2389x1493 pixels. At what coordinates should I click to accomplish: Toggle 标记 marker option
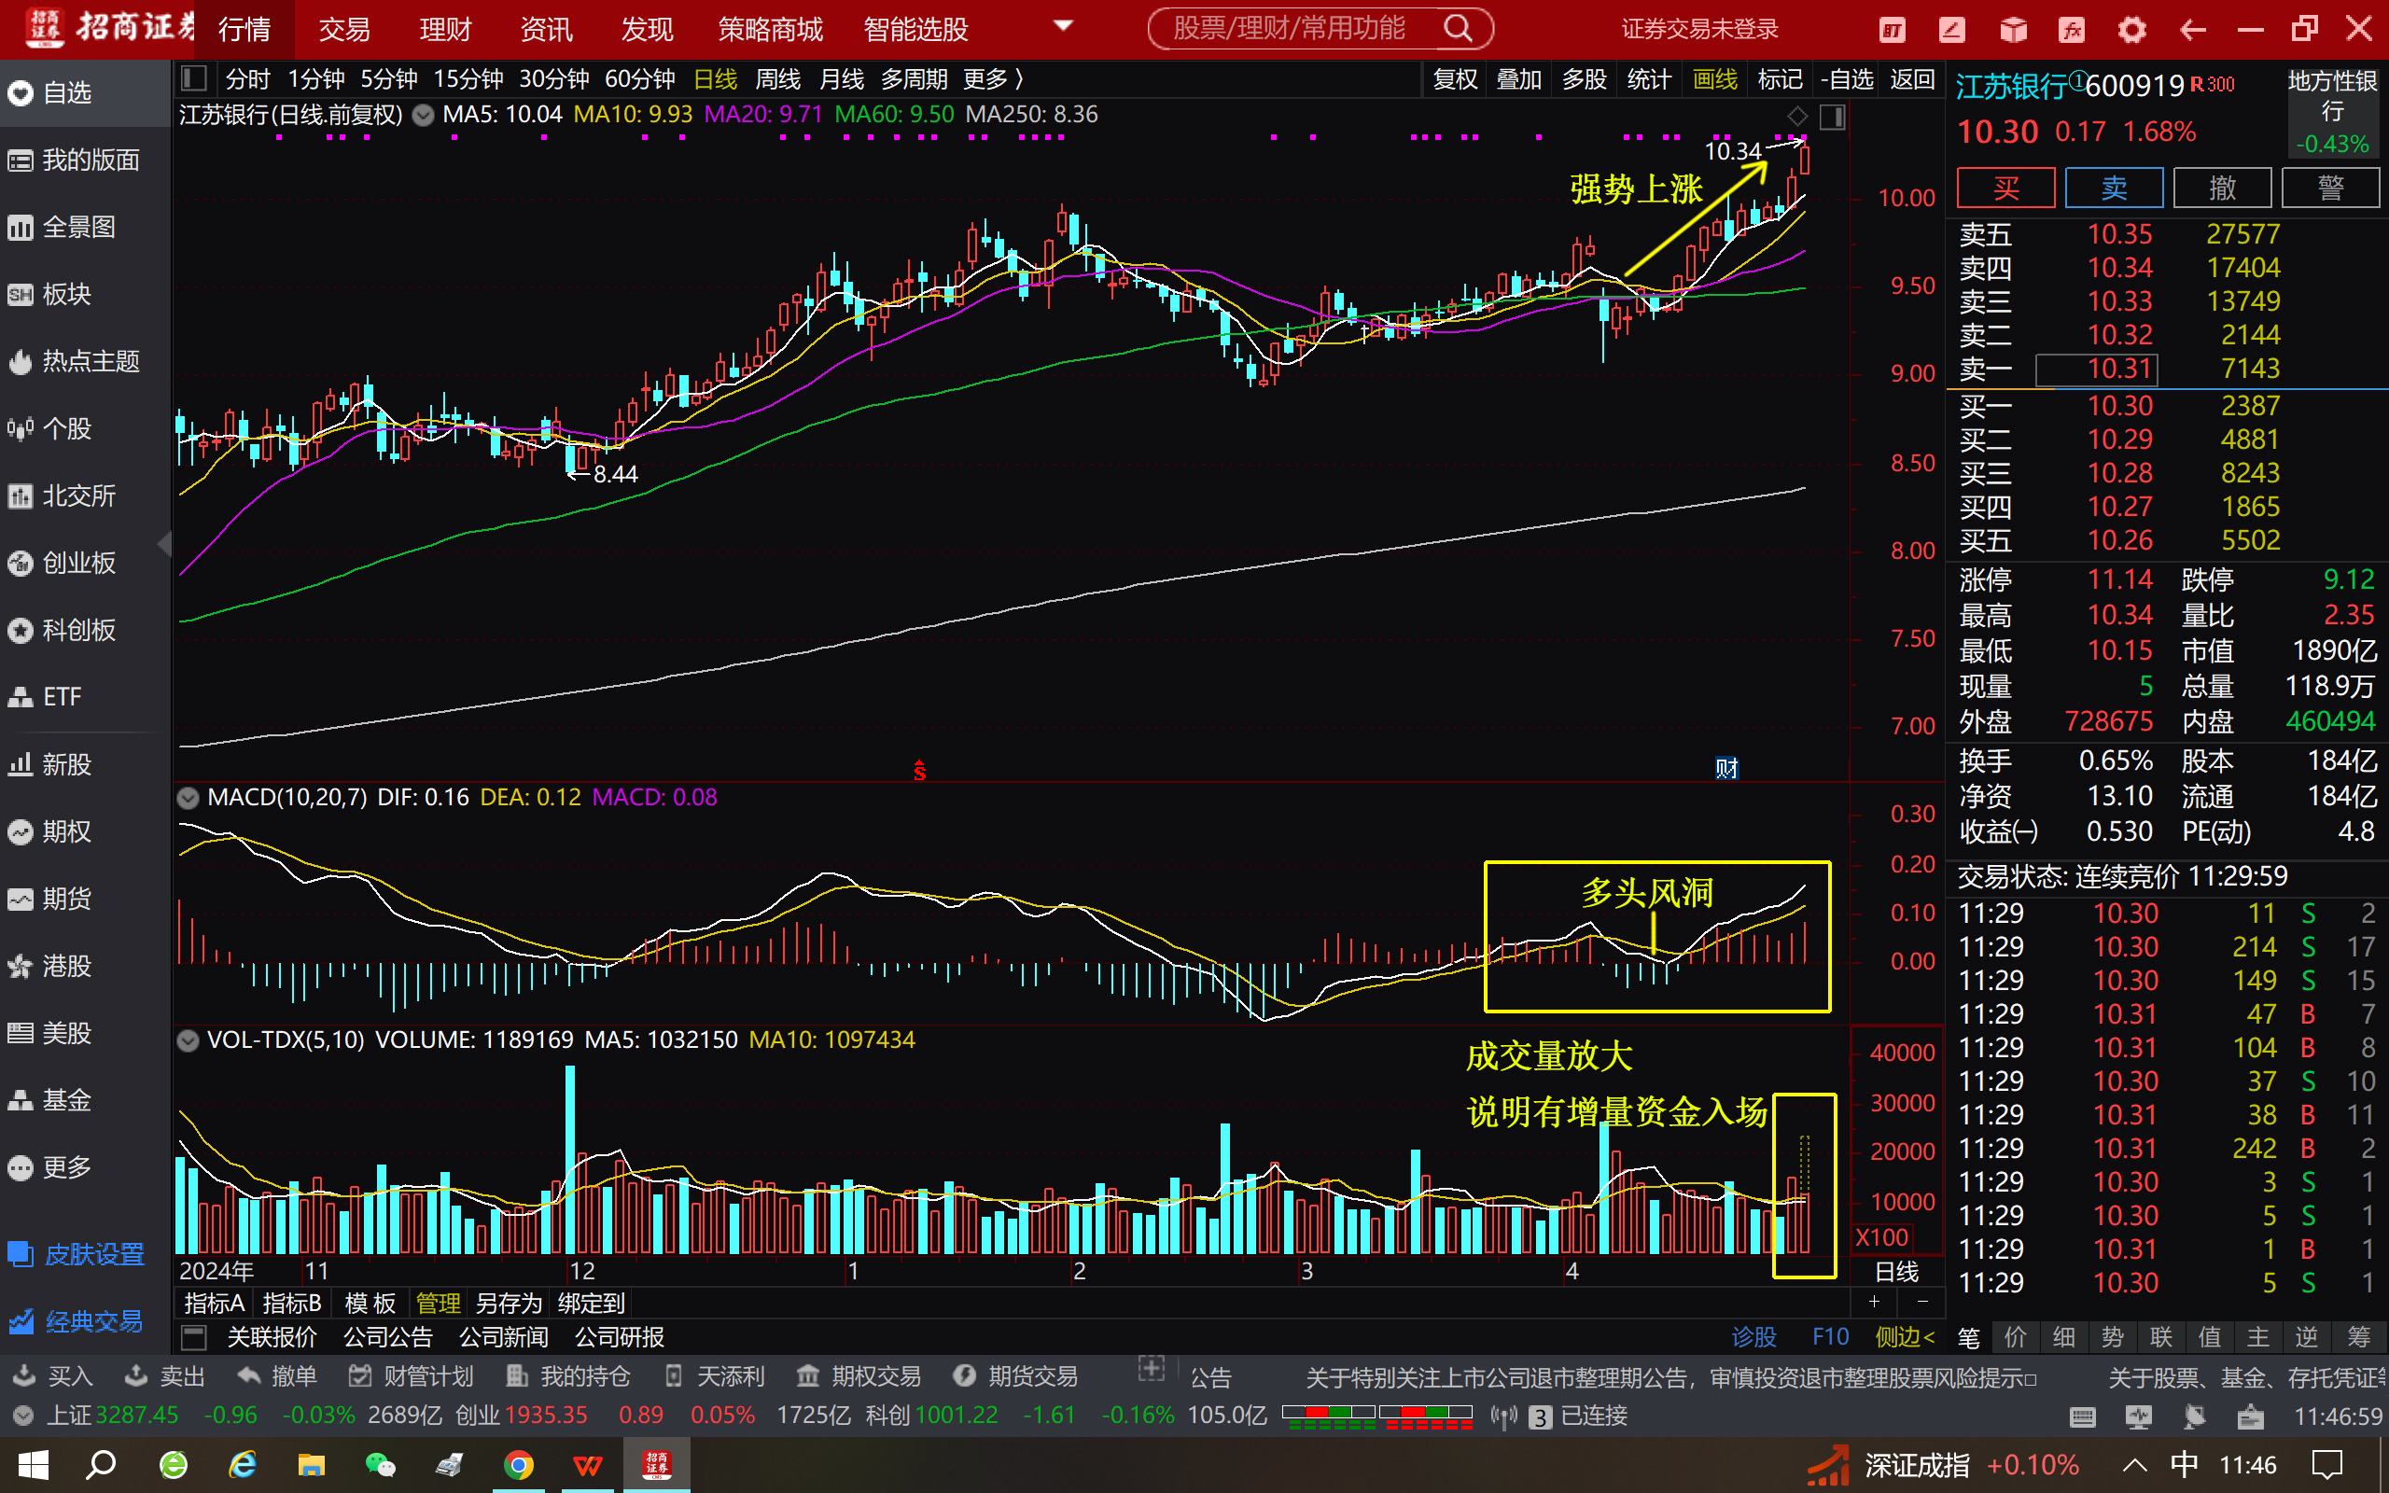tap(1780, 79)
